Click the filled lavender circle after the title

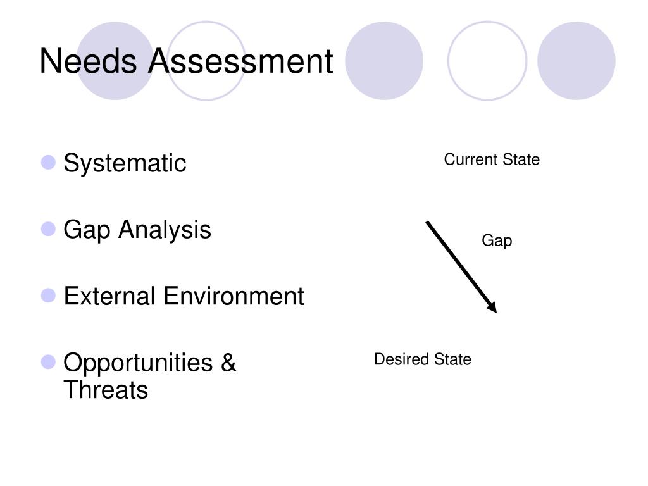[384, 61]
